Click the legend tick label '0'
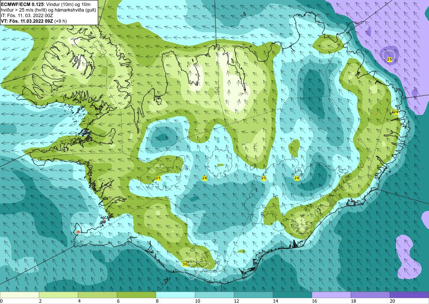The width and height of the screenshot is (429, 304). [1, 301]
